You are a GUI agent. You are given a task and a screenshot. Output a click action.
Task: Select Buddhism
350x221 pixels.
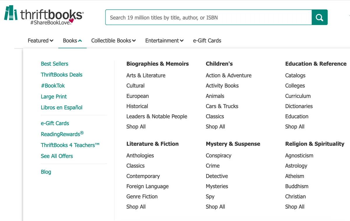[297, 186]
